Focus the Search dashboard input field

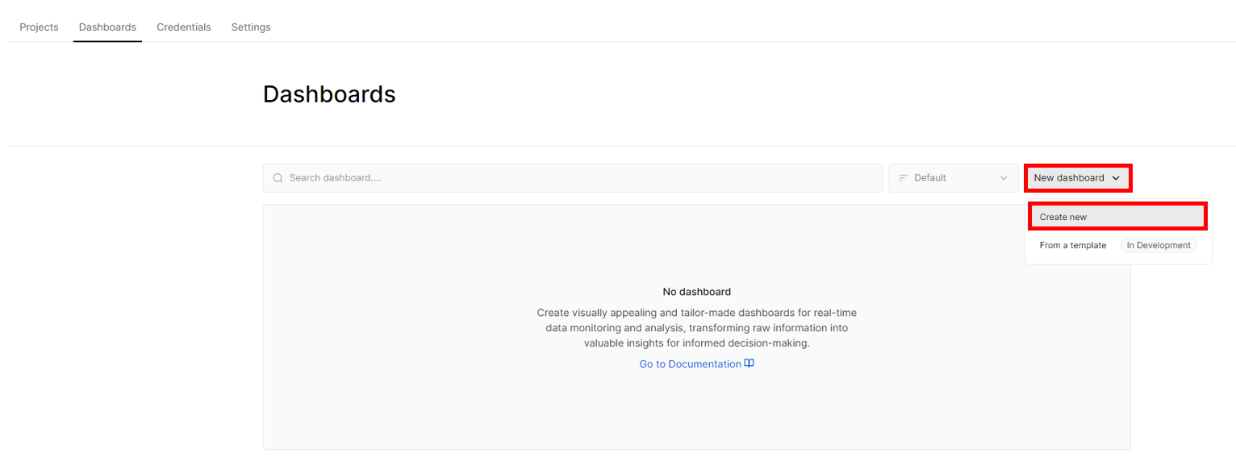coord(573,178)
